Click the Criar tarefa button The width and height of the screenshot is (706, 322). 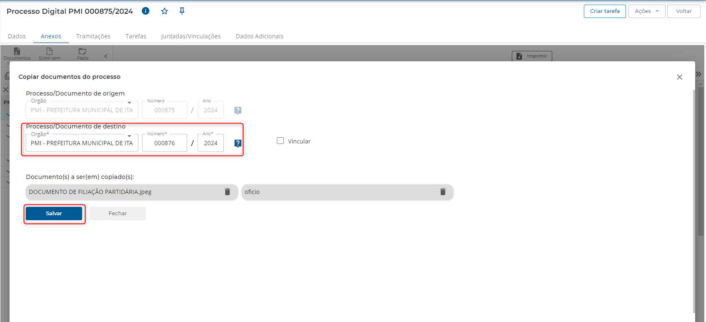point(604,11)
